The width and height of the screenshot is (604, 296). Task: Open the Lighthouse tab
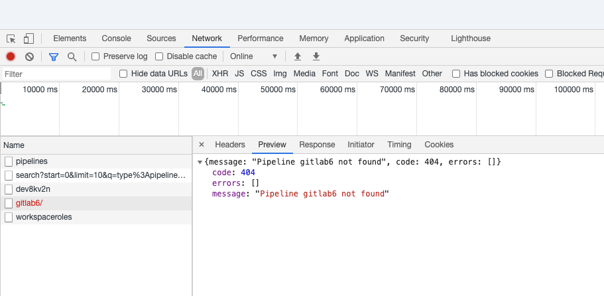(471, 38)
